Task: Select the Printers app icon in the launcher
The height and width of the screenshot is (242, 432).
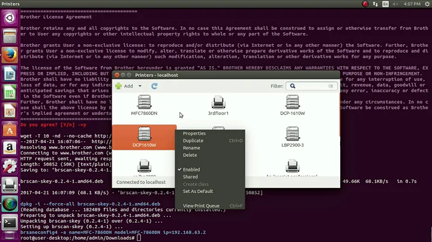Action: (x=10, y=185)
